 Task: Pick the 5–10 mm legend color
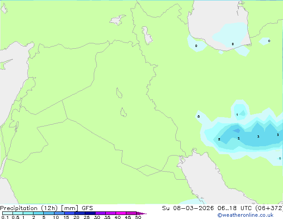pos(49,213)
